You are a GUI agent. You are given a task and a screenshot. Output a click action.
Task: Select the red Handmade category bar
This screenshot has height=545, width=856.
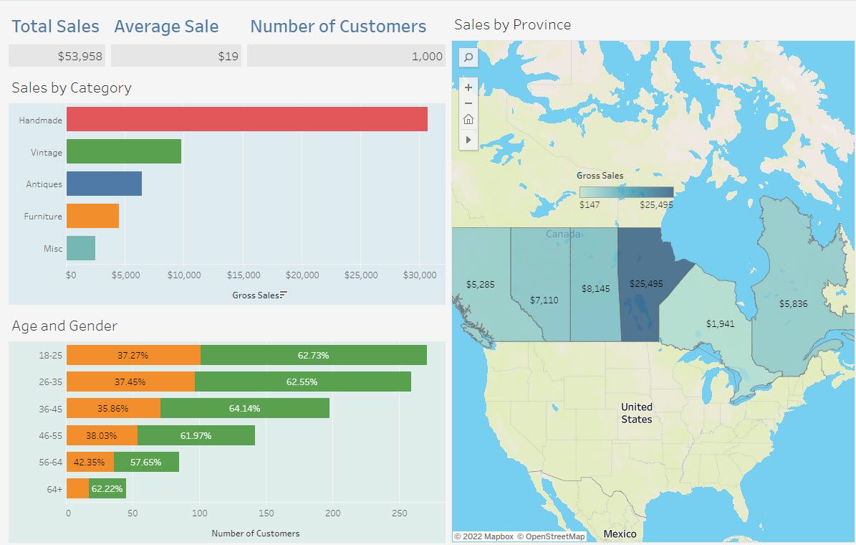click(x=246, y=119)
